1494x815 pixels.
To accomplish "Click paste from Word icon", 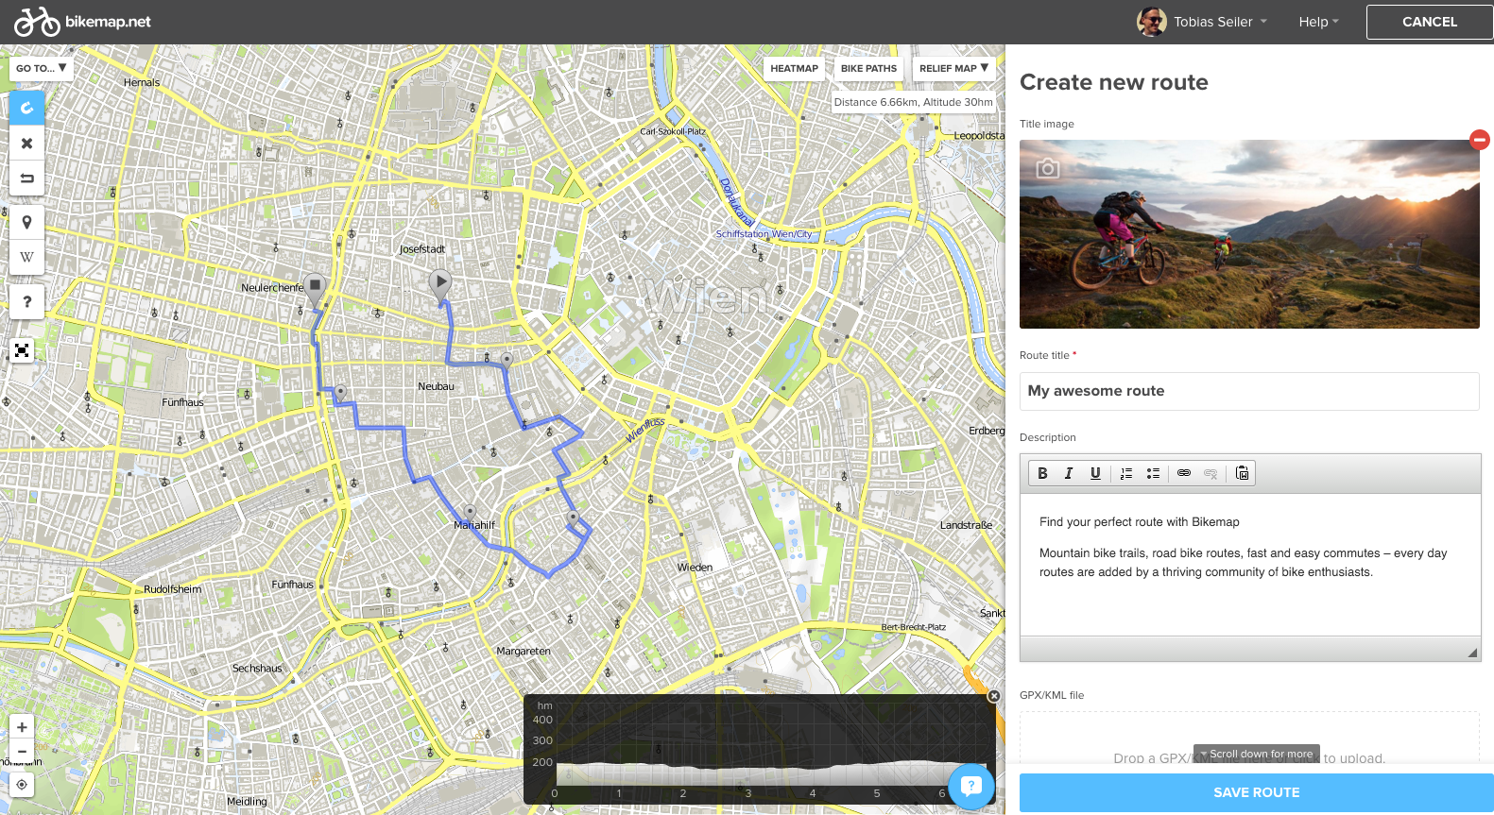I will click(x=1242, y=473).
